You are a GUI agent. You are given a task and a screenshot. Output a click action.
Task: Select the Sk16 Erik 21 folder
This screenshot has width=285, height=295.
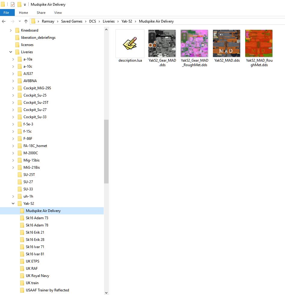35,232
